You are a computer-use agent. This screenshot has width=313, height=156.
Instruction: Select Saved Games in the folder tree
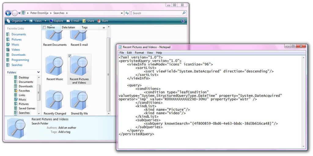click(27, 108)
